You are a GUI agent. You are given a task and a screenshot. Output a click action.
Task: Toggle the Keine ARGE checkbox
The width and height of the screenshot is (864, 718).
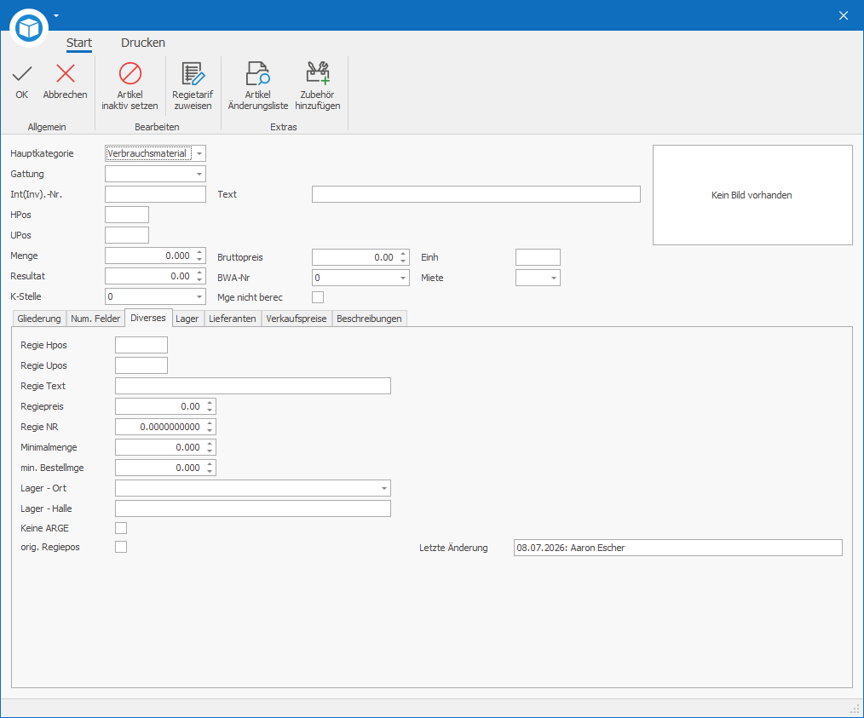pos(121,528)
